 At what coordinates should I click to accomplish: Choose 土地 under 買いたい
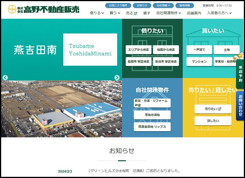tap(227, 50)
